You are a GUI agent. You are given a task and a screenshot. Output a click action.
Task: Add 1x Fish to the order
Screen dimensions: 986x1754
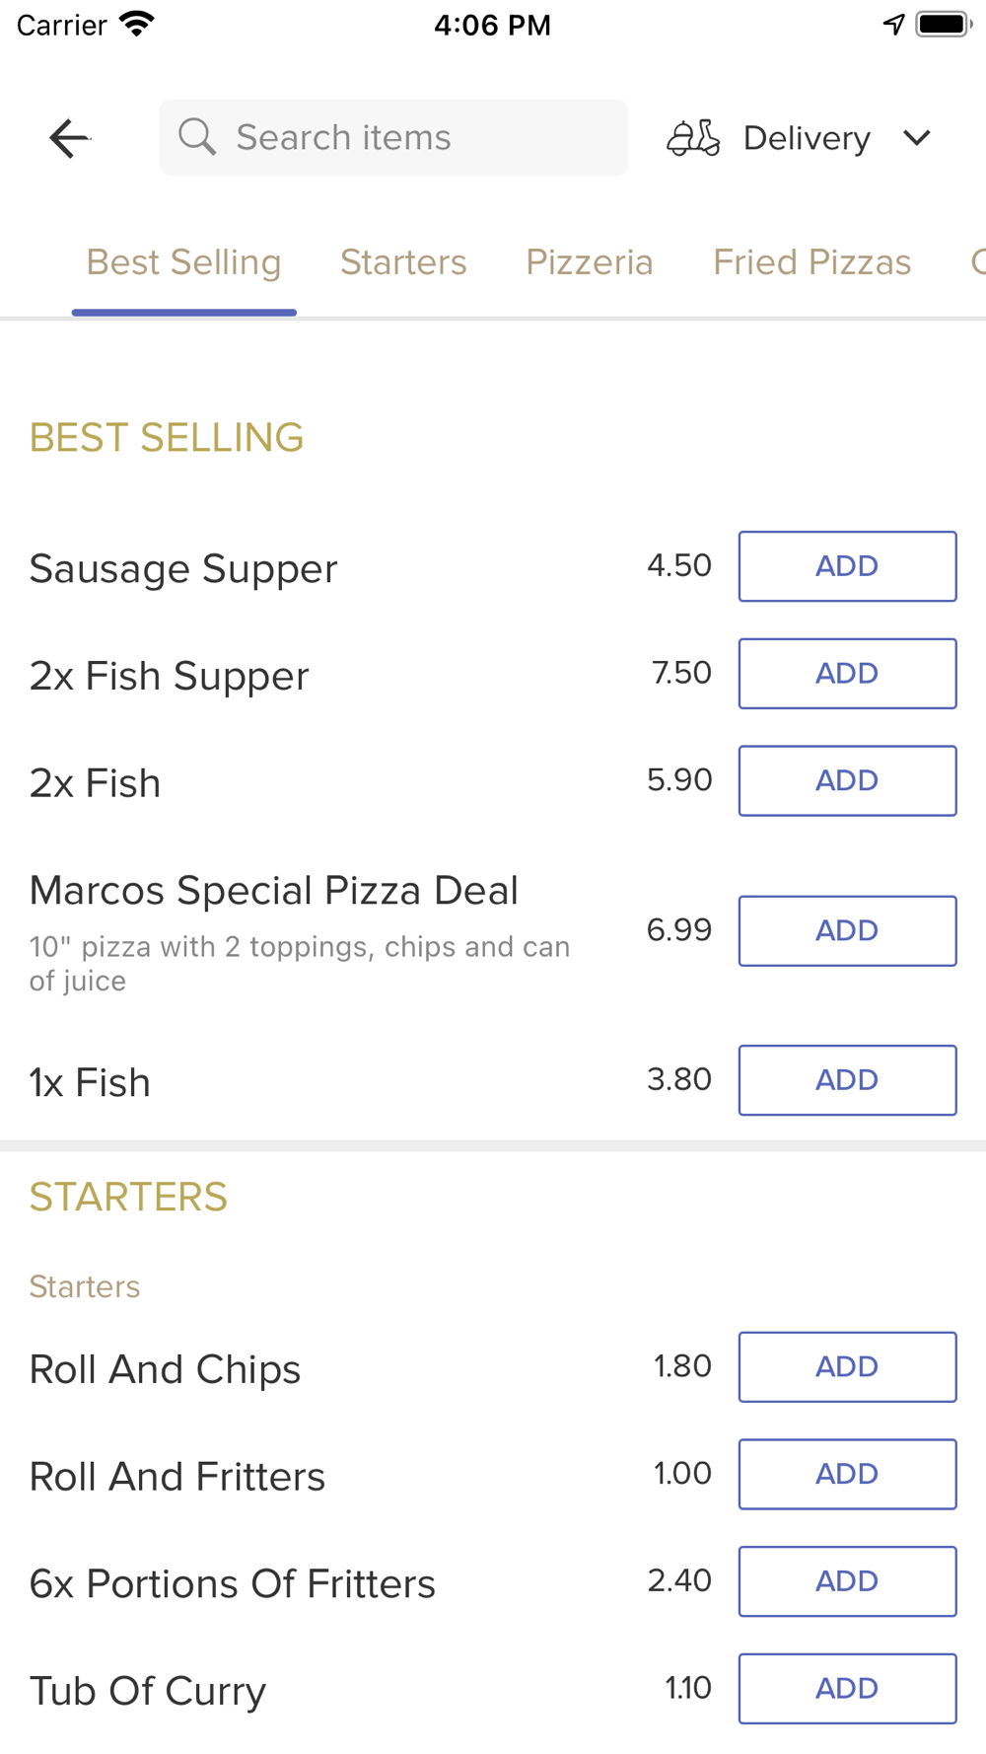pyautogui.click(x=847, y=1080)
